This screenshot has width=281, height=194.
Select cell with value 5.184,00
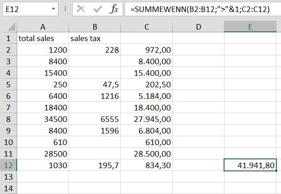[x=147, y=96]
